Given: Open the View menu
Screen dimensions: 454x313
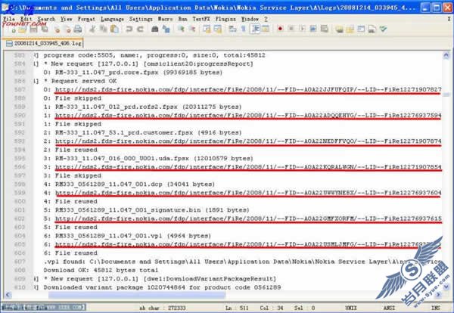Looking at the screenshot, I should tap(67, 19).
